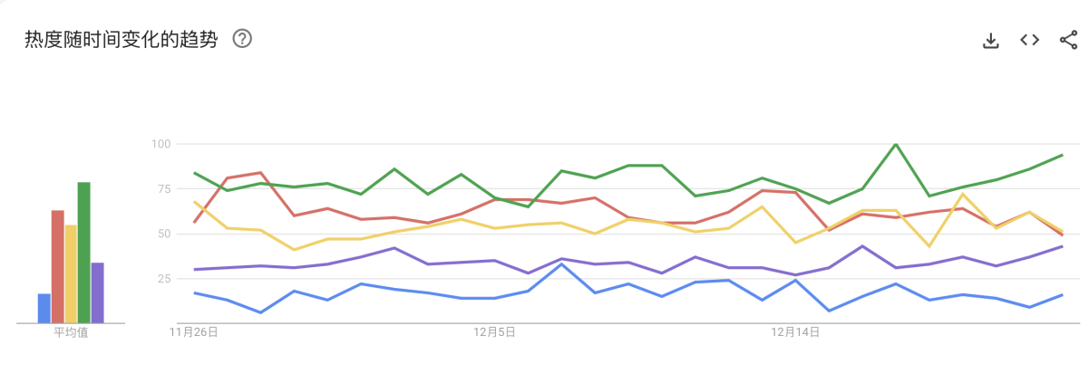Select the red average bar
The height and width of the screenshot is (383, 1088).
tap(57, 266)
